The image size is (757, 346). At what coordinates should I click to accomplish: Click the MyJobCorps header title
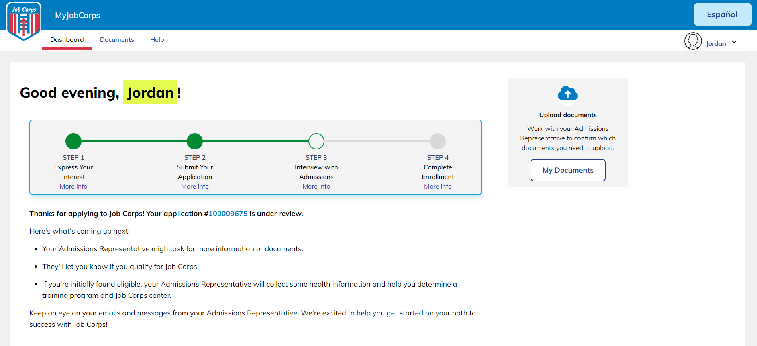pos(78,16)
